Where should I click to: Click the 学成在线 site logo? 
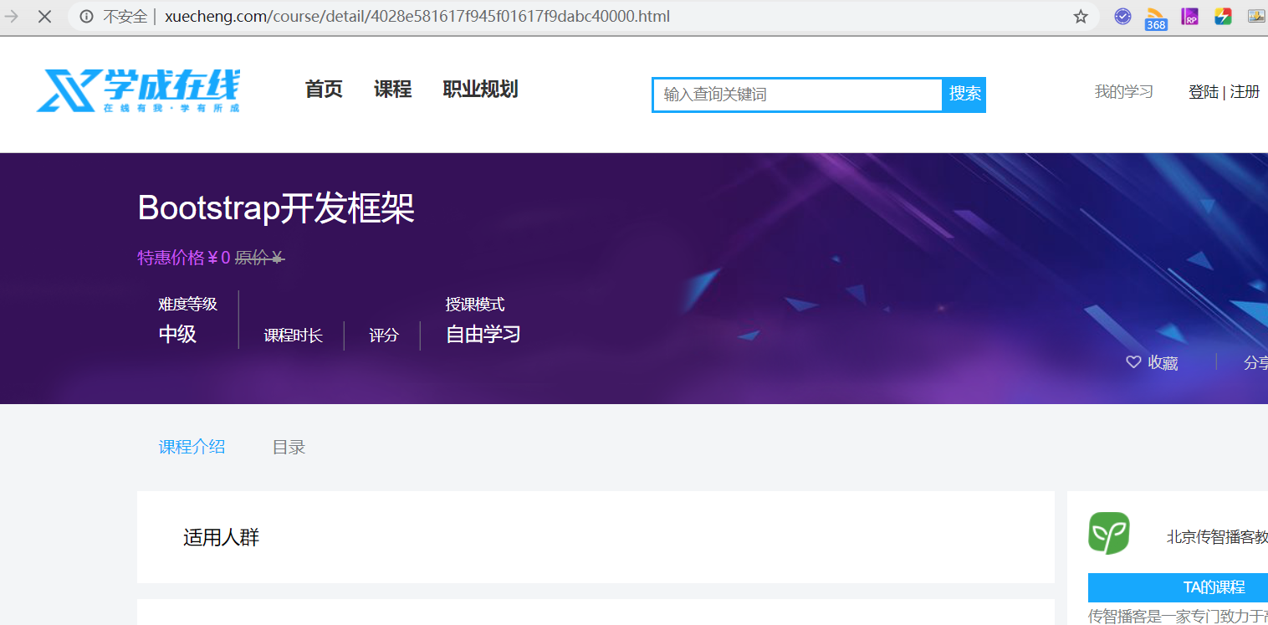click(136, 90)
